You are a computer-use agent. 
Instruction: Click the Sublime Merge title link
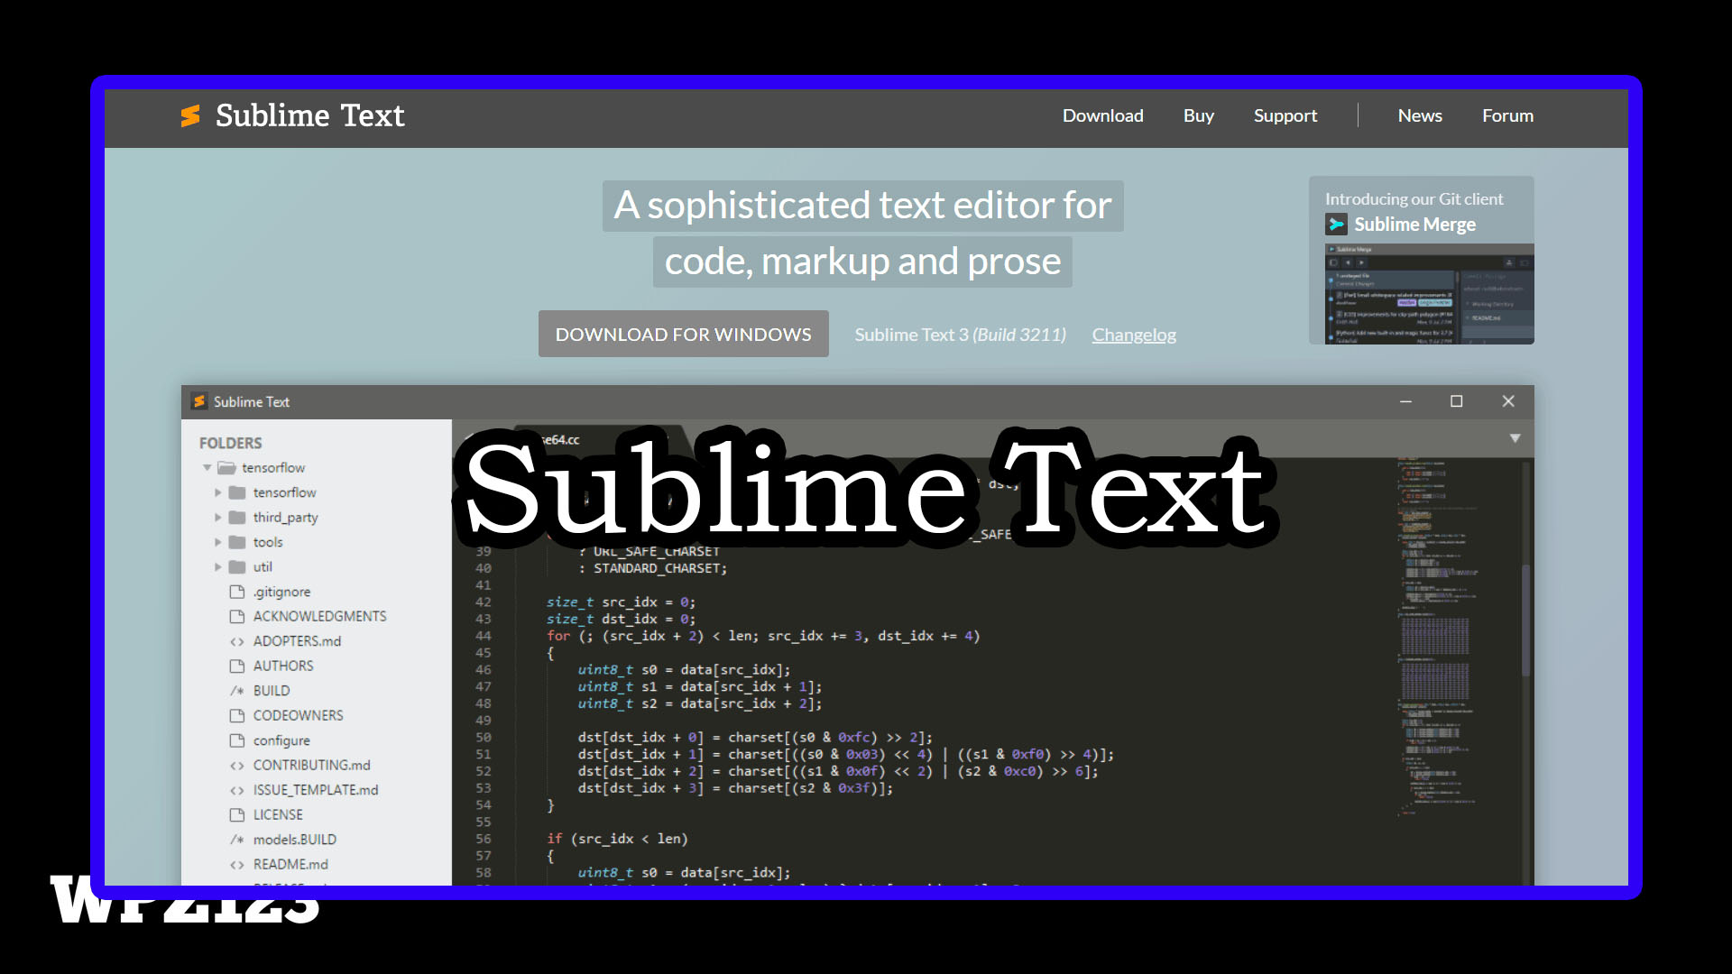1414,225
